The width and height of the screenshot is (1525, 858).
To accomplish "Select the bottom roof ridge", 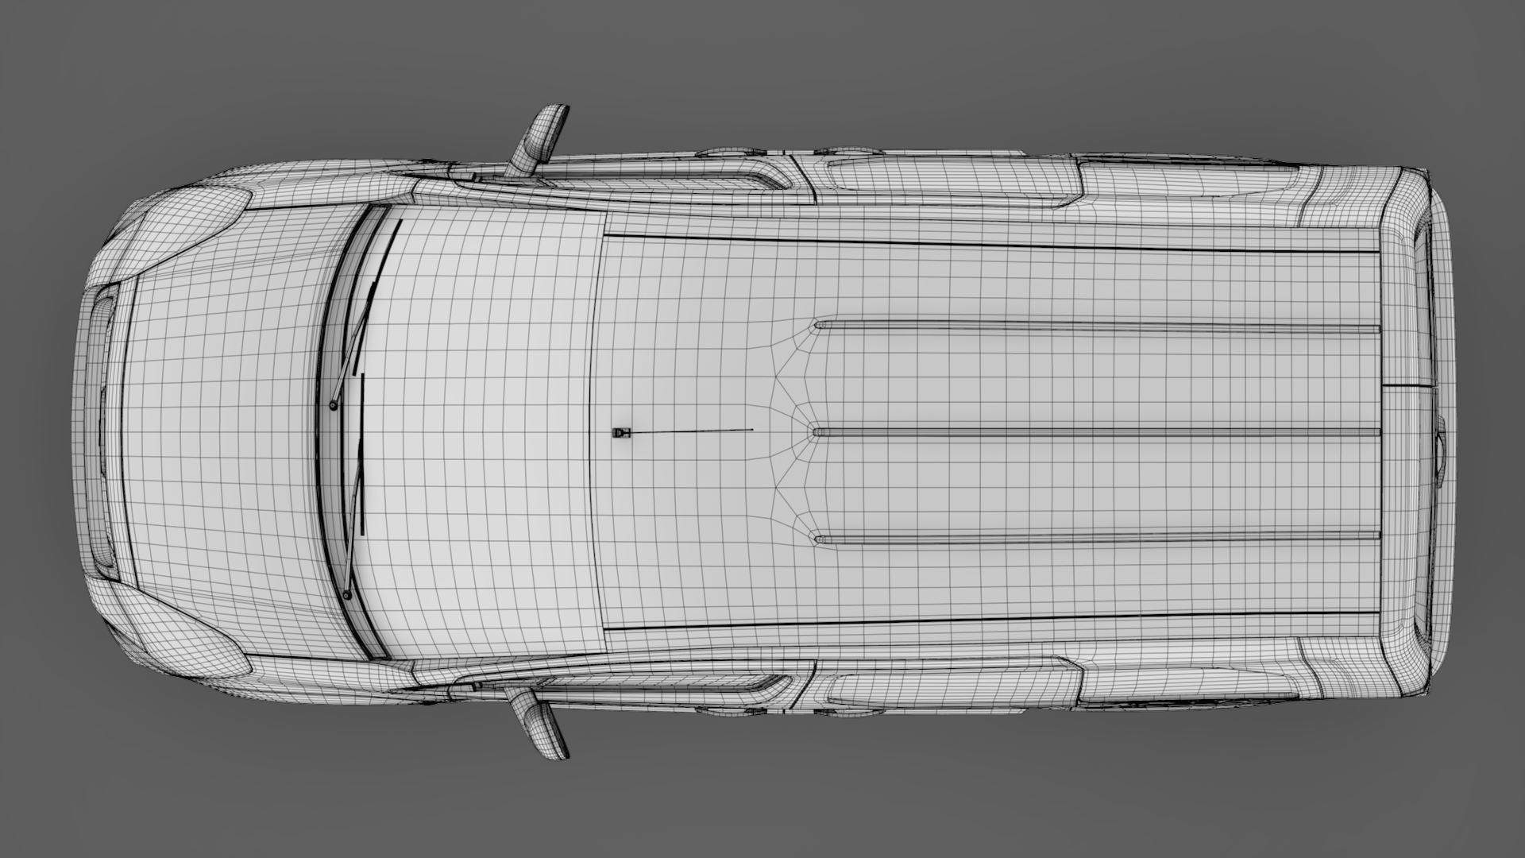I will point(1096,539).
